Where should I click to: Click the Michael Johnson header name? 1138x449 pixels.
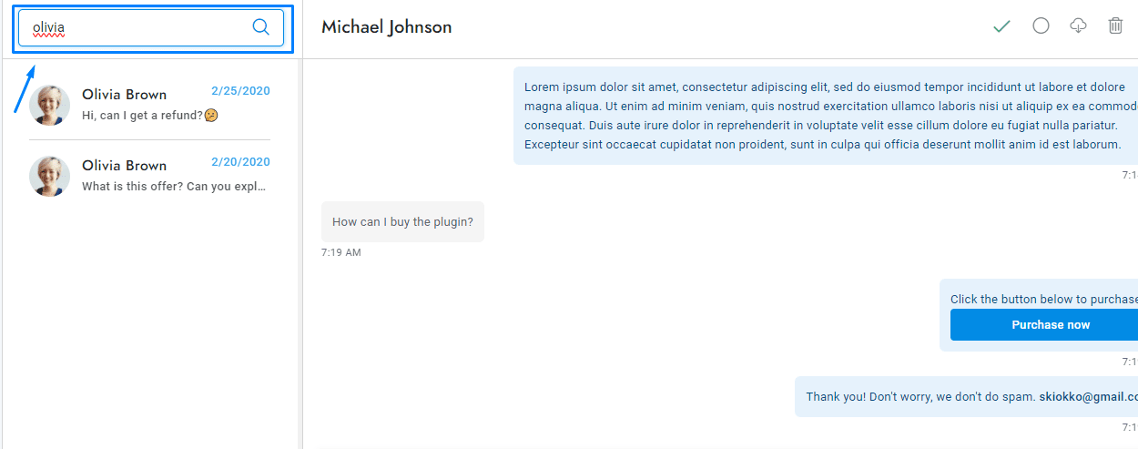pyautogui.click(x=386, y=27)
